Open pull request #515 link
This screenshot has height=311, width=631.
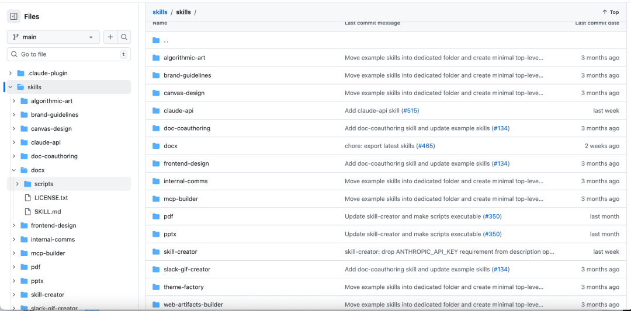click(410, 111)
